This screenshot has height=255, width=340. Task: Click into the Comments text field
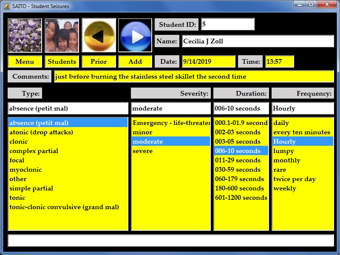point(193,77)
